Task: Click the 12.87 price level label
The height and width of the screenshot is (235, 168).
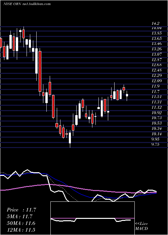Action: (157, 60)
